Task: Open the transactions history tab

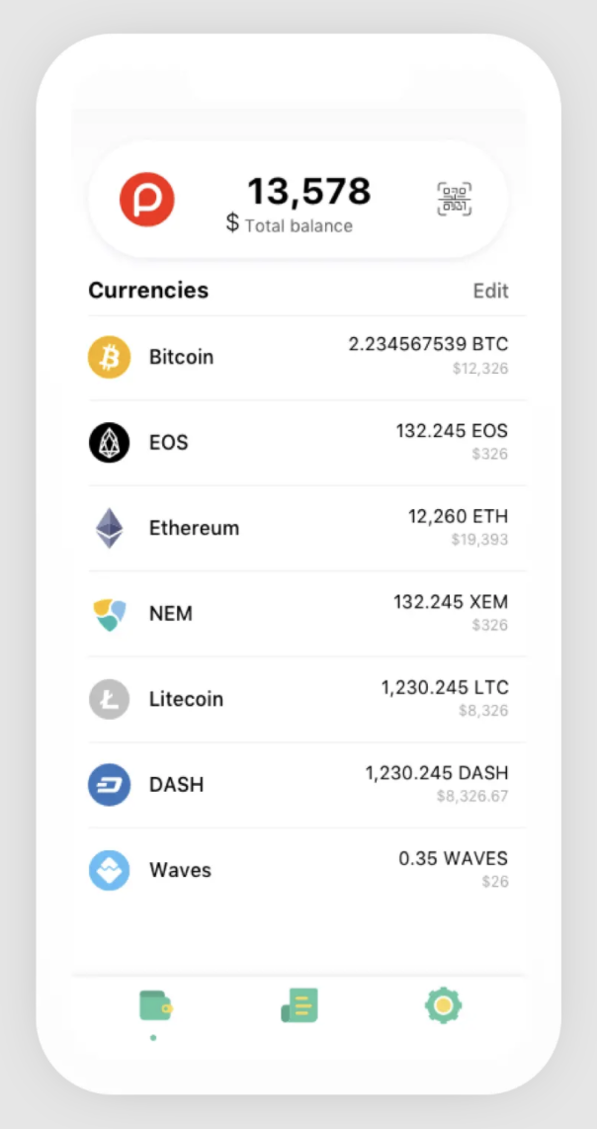Action: (x=299, y=1006)
